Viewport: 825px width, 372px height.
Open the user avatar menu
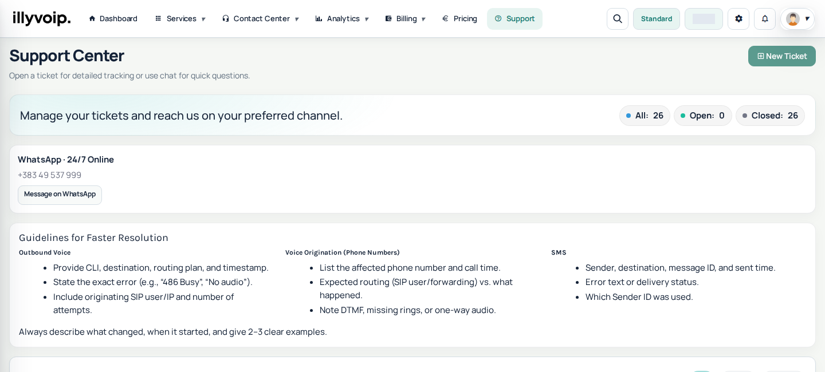[x=797, y=19]
